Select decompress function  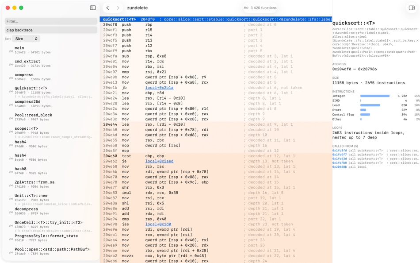tap(51, 211)
